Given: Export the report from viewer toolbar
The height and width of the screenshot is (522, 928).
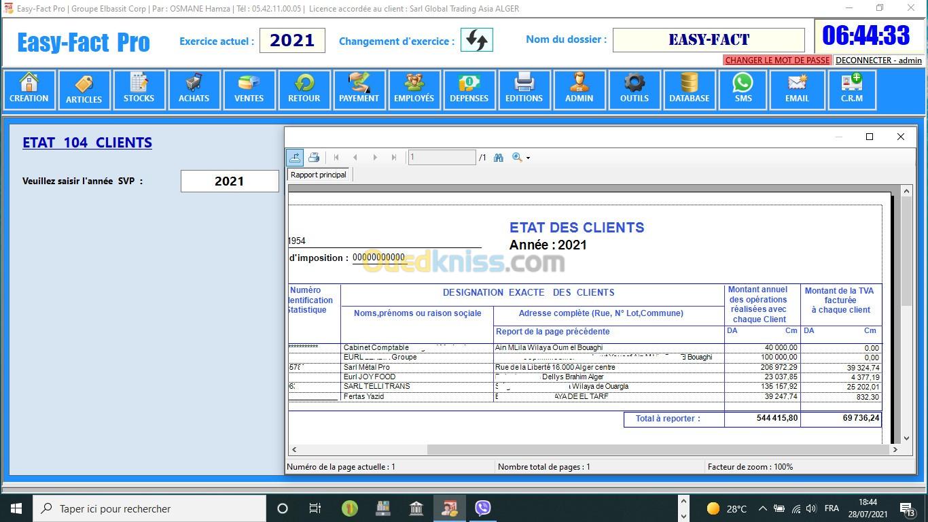Looking at the screenshot, I should (295, 157).
